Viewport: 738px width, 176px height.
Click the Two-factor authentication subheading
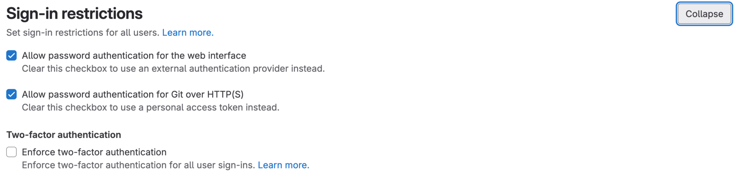coord(64,135)
